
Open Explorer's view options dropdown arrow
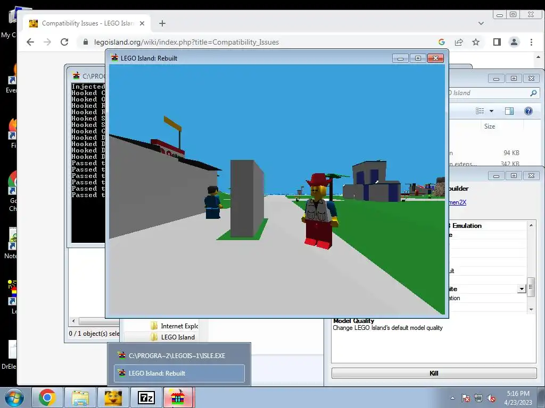[x=491, y=111]
